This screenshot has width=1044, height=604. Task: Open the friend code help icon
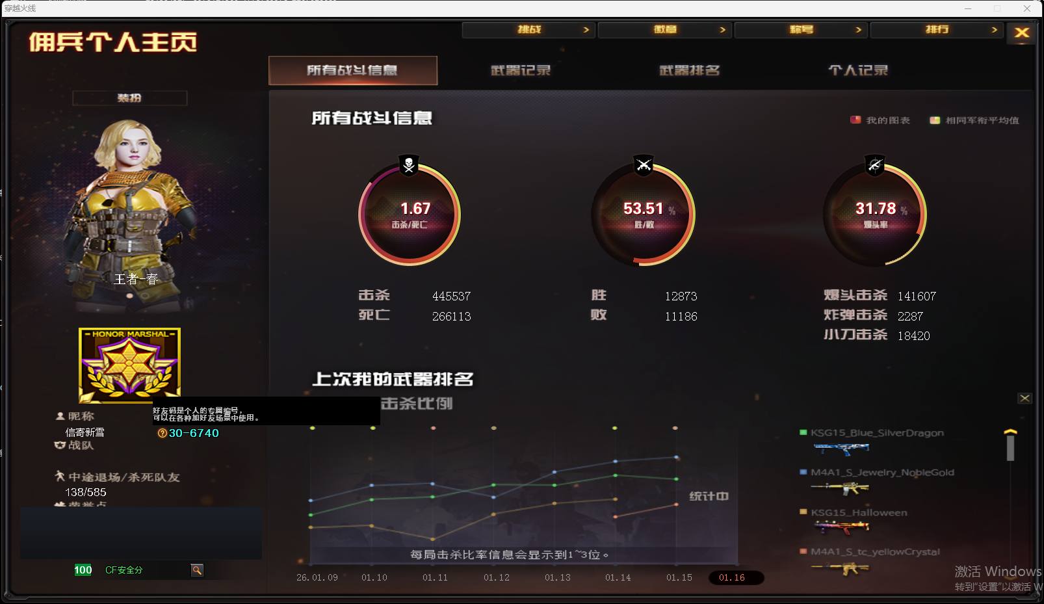pos(161,432)
